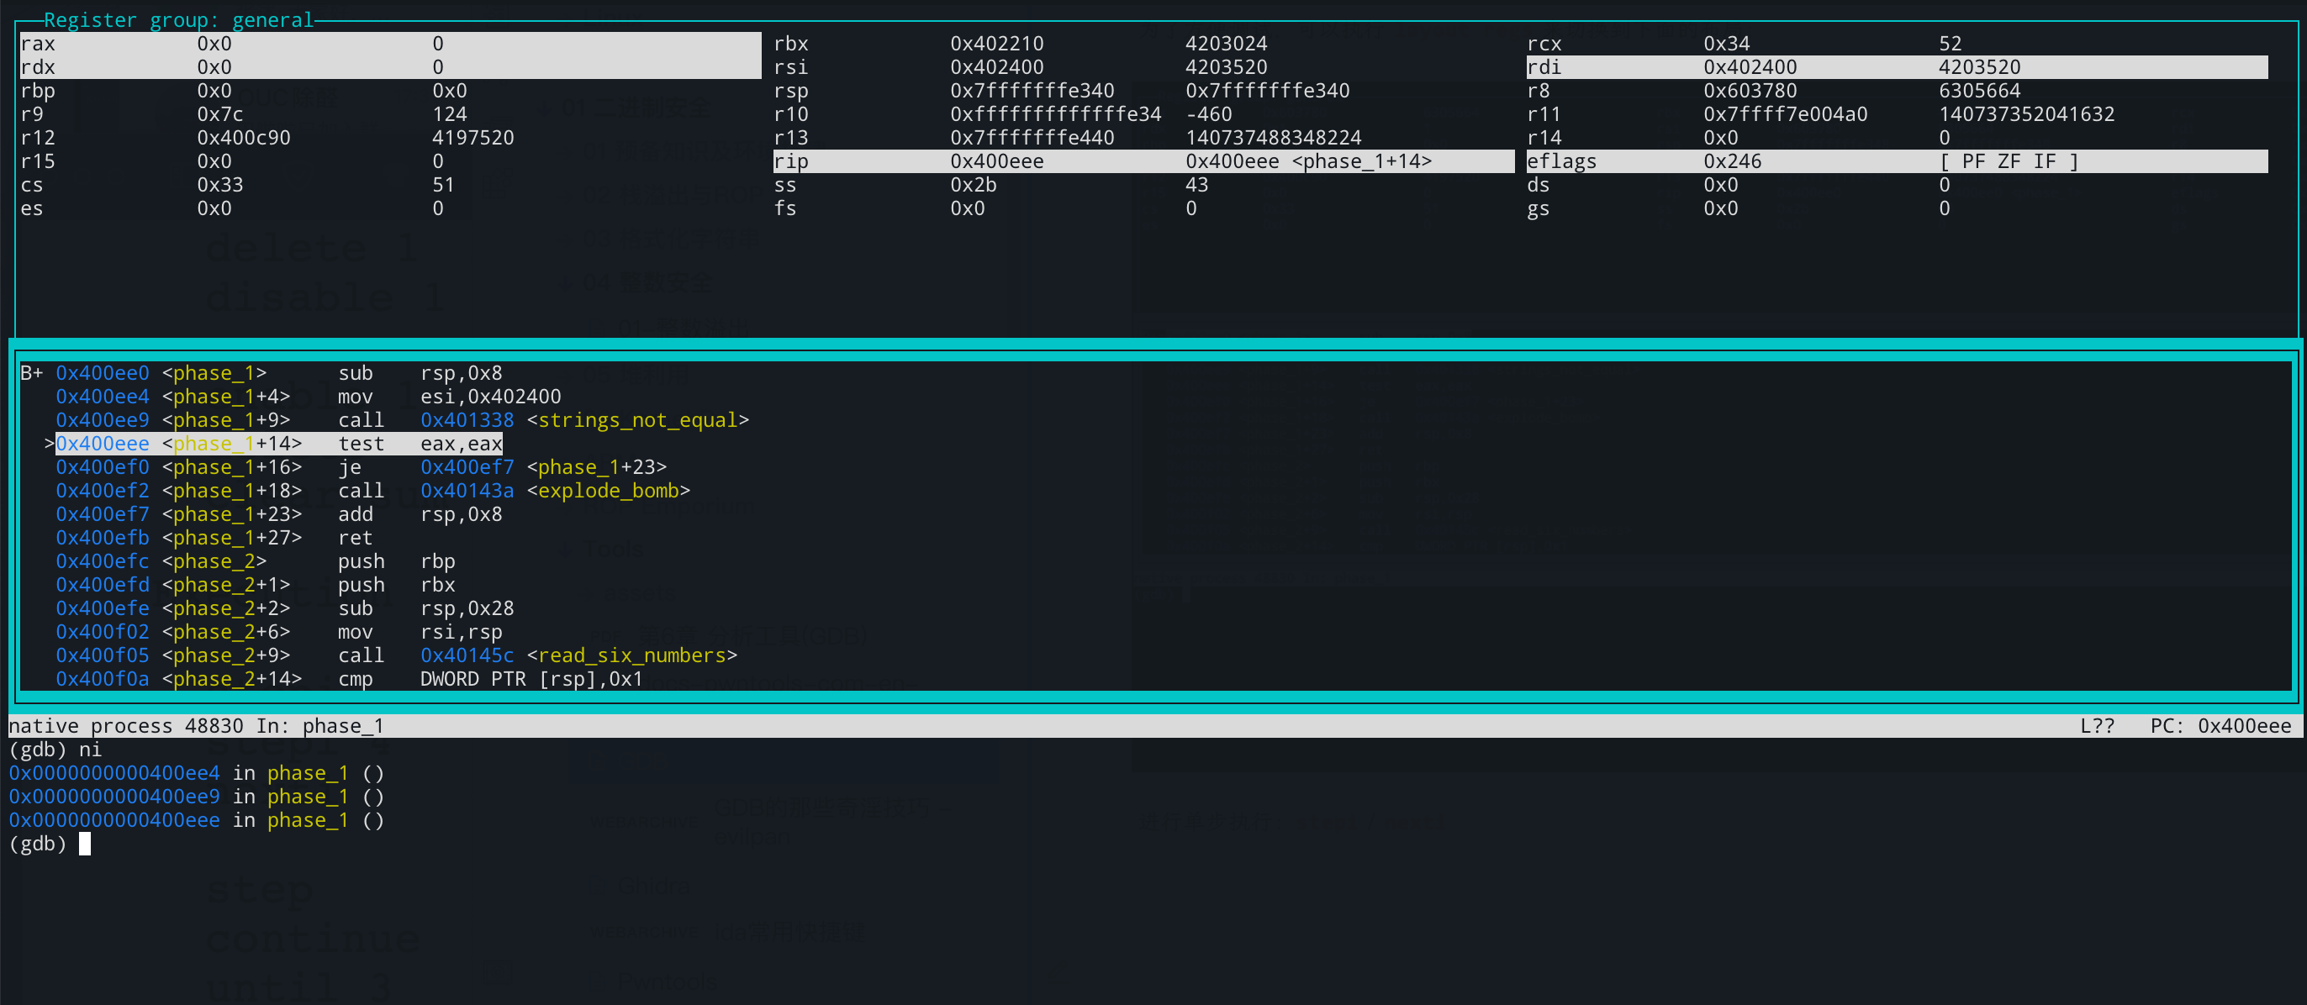The width and height of the screenshot is (2307, 1005).
Task: Click the rdi register value 0x402400
Action: pos(1749,67)
